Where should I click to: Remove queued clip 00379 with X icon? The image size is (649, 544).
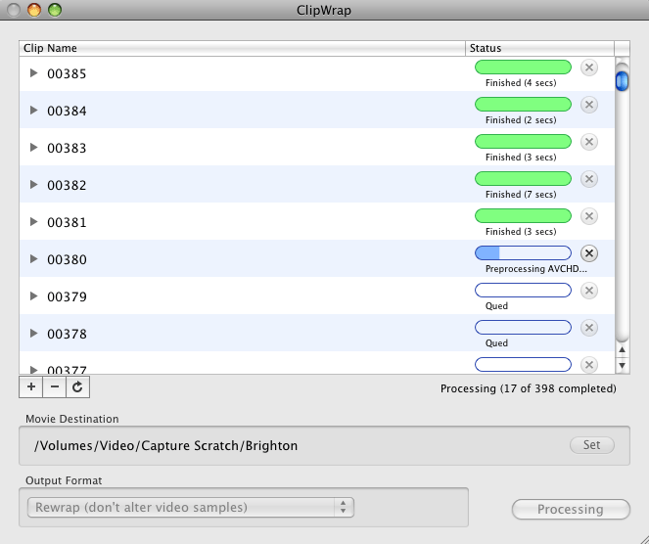(x=589, y=291)
